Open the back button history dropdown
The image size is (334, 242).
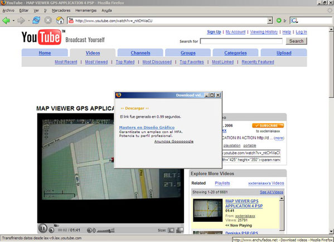tap(13, 21)
